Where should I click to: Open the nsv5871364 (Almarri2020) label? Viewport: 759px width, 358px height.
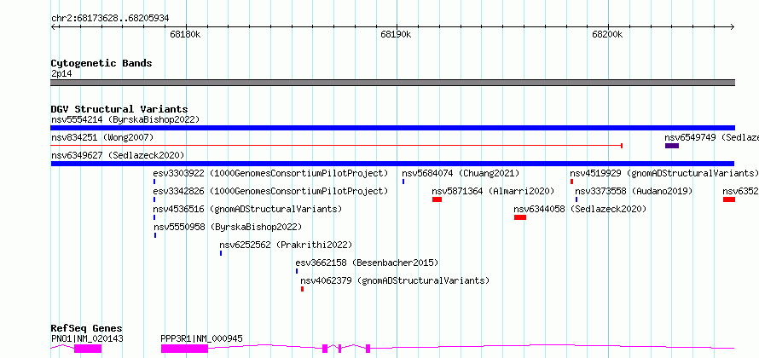pyautogui.click(x=493, y=191)
